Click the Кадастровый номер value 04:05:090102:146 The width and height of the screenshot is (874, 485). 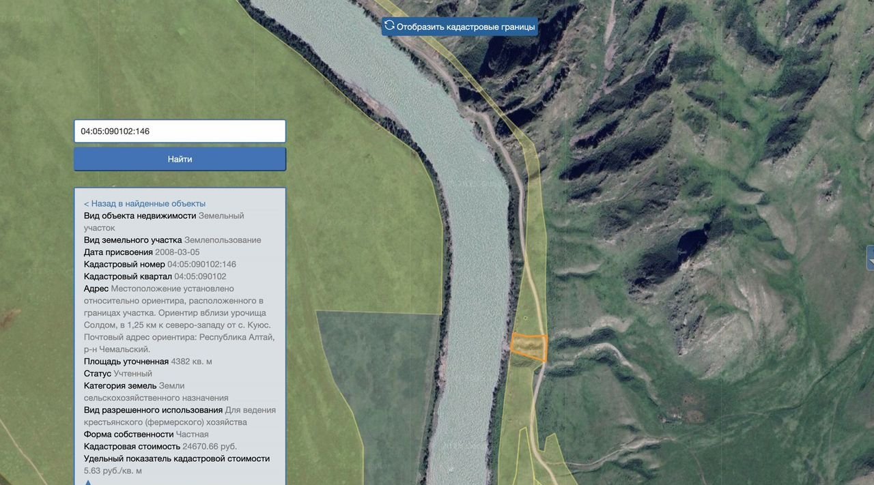tap(201, 264)
